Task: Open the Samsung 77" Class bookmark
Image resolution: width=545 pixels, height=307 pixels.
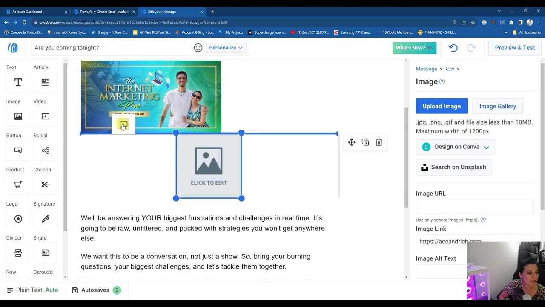Action: click(x=353, y=32)
